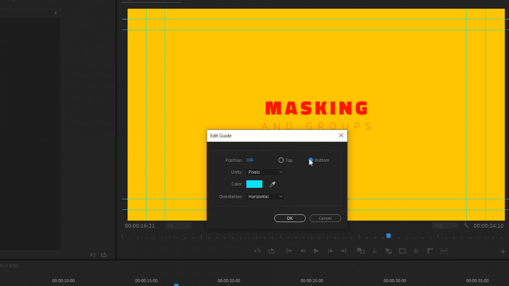This screenshot has width=509, height=286.
Task: Close the Edit Guide dialog
Action: tap(341, 135)
